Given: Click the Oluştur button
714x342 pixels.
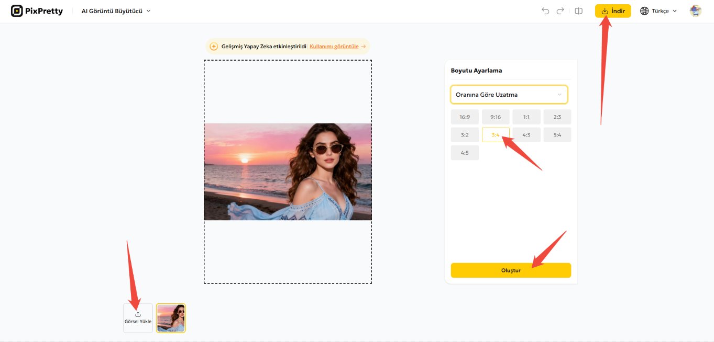Looking at the screenshot, I should click(x=511, y=270).
